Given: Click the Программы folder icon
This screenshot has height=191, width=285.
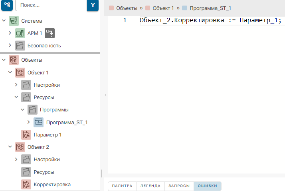Looking at the screenshot, I should [33, 110].
